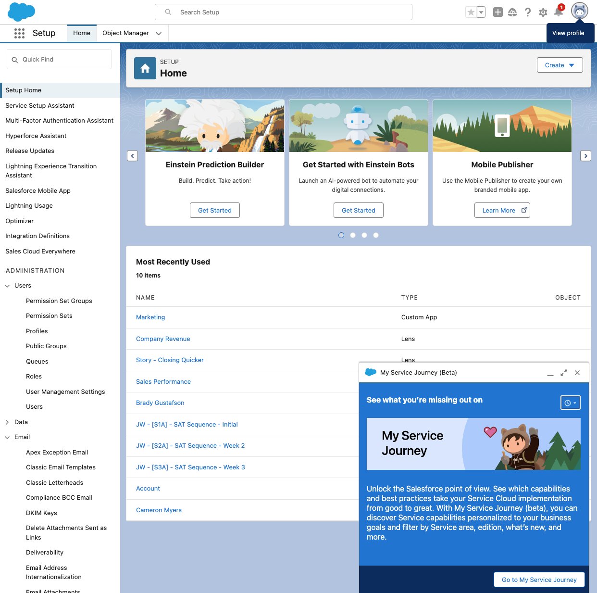This screenshot has height=593, width=597.
Task: Switch to the Home tab
Action: [x=82, y=33]
